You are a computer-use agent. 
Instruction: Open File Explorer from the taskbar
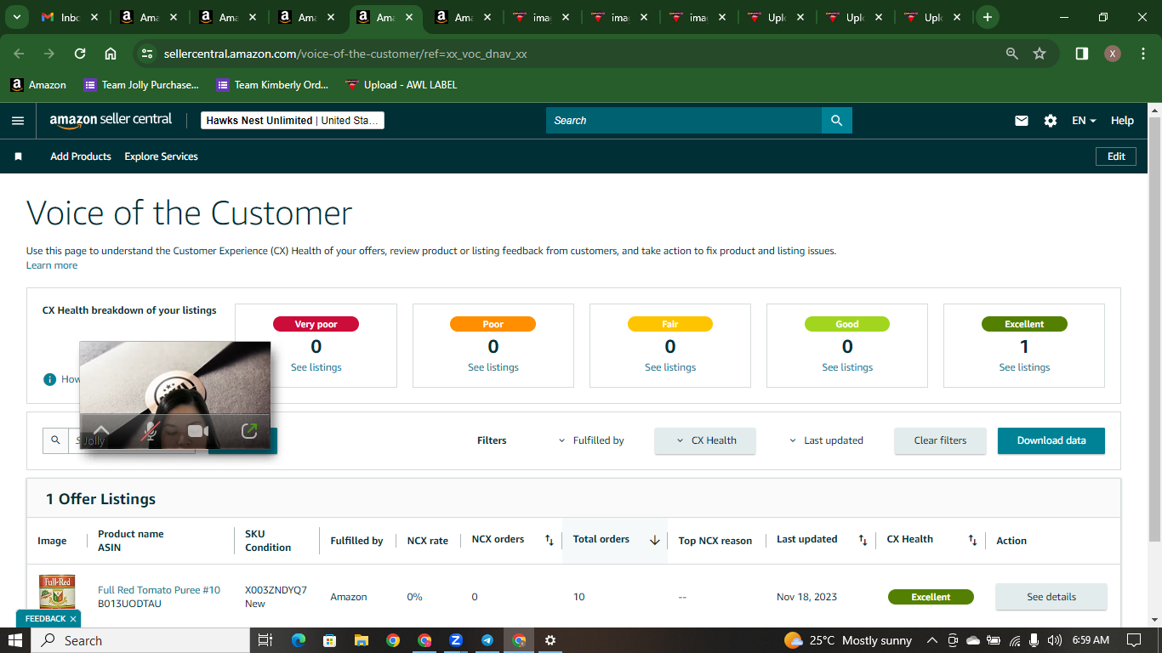tap(361, 640)
